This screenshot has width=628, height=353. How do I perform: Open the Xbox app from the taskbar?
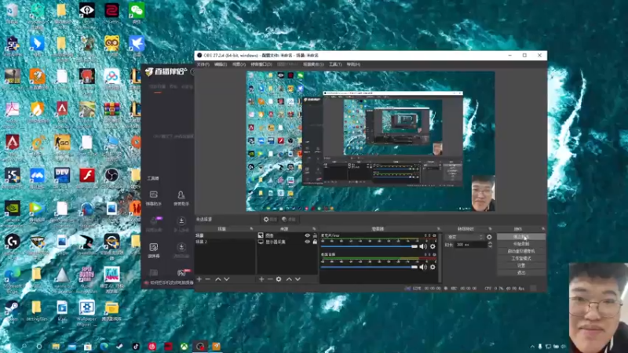pyautogui.click(x=184, y=346)
